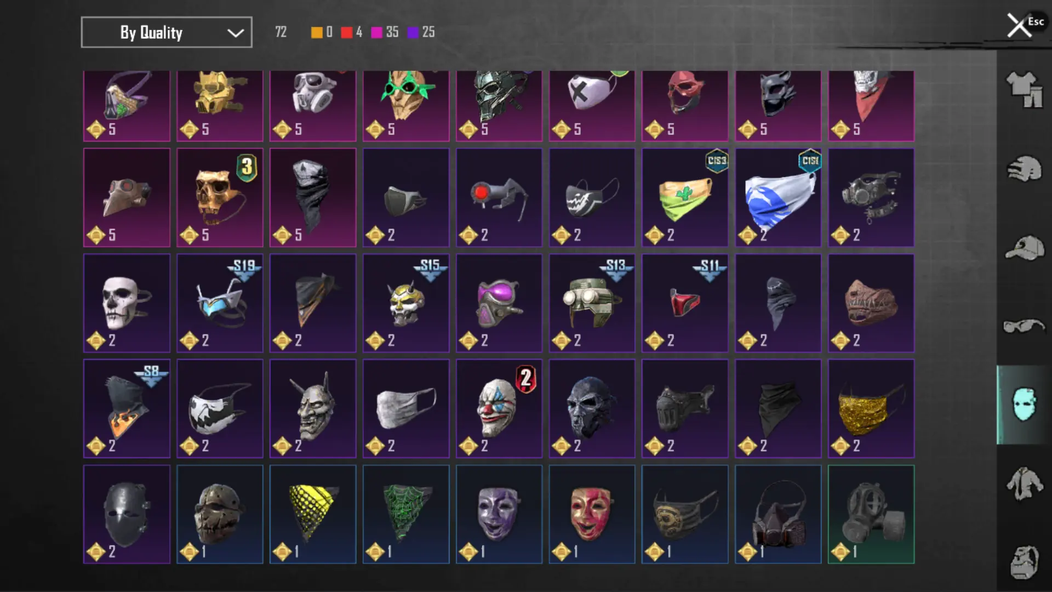Filter by the purple quality swatch showing 25
This screenshot has height=592, width=1052.
click(x=413, y=32)
